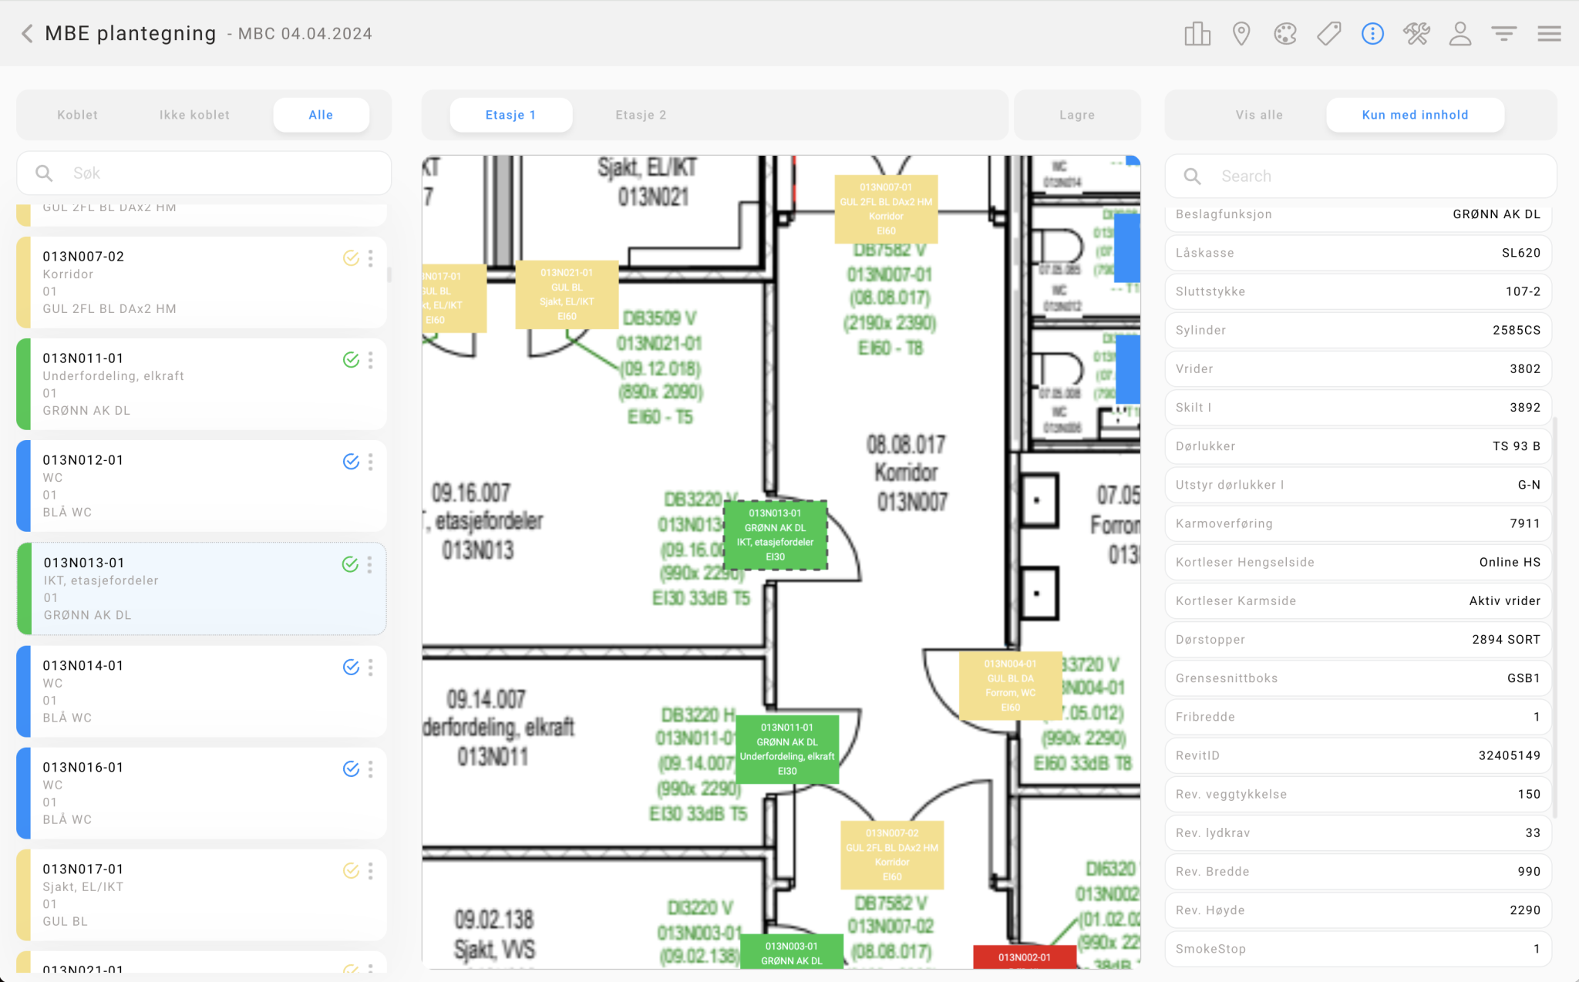Select the Etasje 1 tab
The width and height of the screenshot is (1579, 982).
(510, 115)
